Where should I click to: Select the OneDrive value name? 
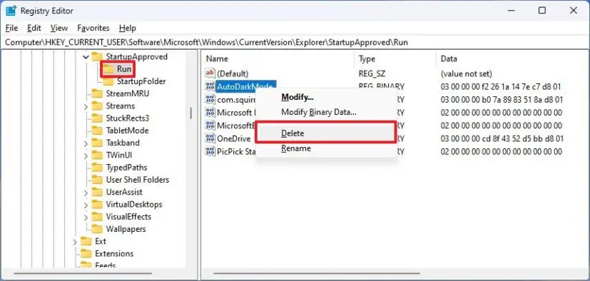click(234, 138)
